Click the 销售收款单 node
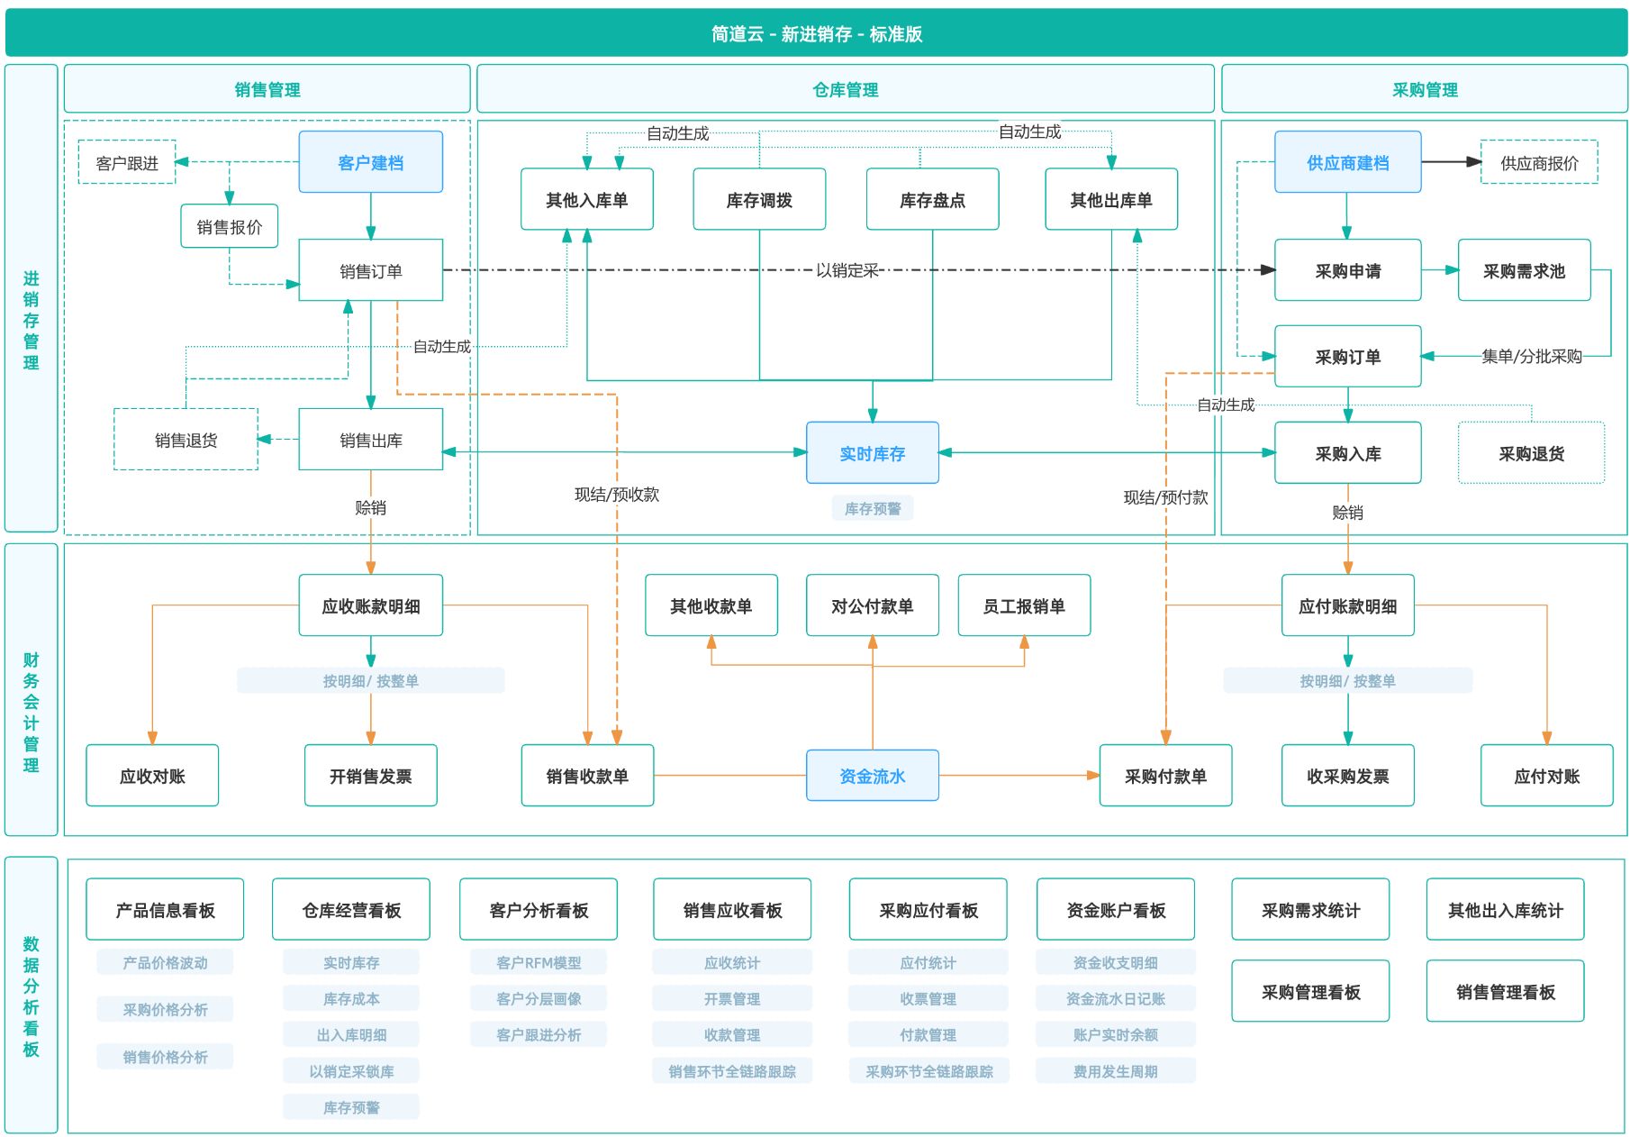This screenshot has height=1137, width=1630. click(x=587, y=775)
